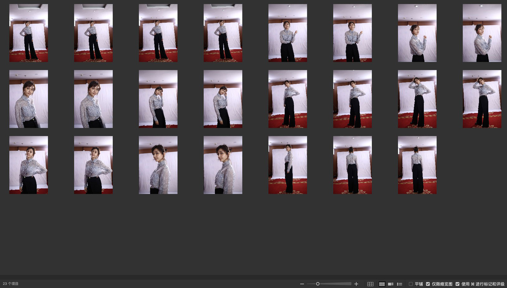Screen dimensions: 507x288
Task: Select the last thumbnail in second row
Action: (482, 99)
